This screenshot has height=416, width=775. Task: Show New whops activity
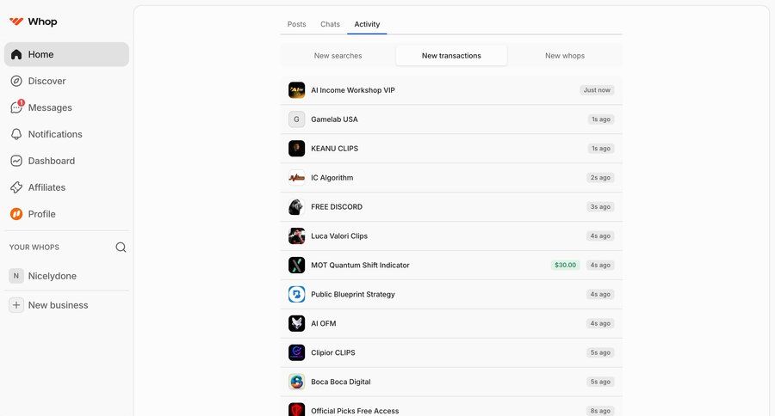pos(565,56)
